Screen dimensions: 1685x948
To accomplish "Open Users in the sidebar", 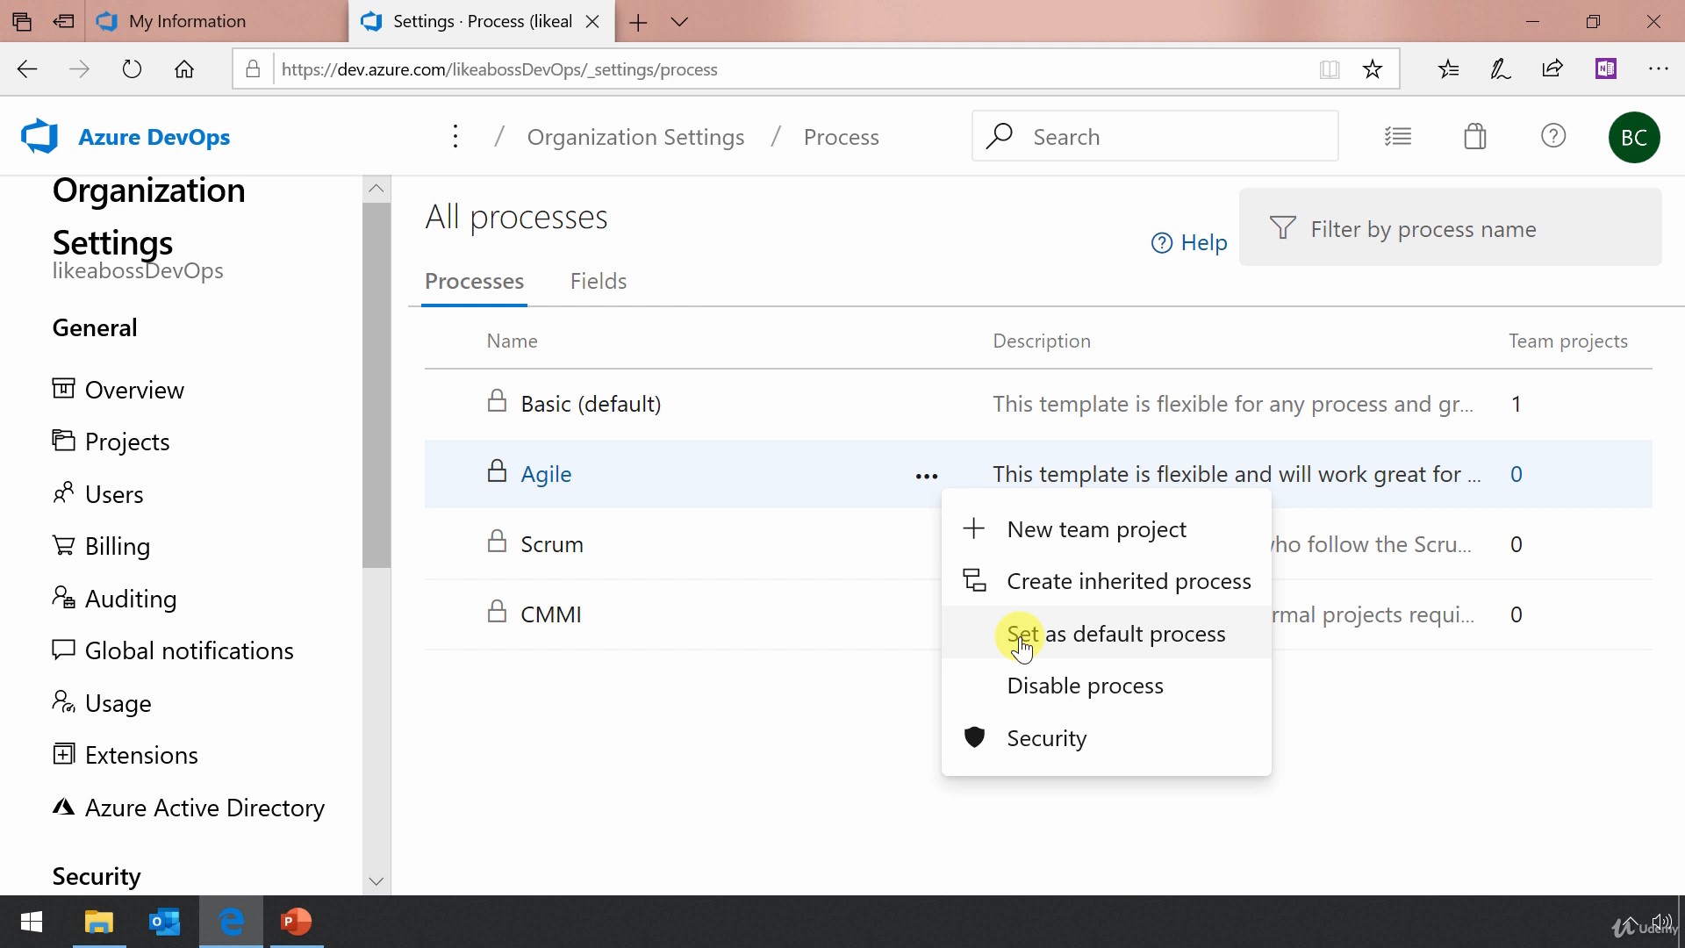I will pos(98,494).
